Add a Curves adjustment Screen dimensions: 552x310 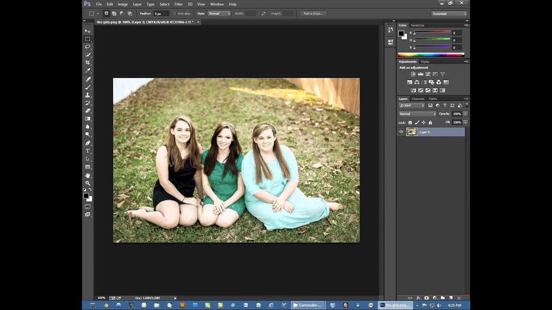[x=428, y=74]
